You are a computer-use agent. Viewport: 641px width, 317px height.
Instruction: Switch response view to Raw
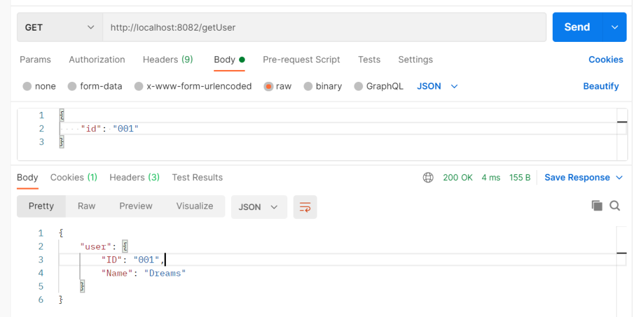pyautogui.click(x=86, y=206)
